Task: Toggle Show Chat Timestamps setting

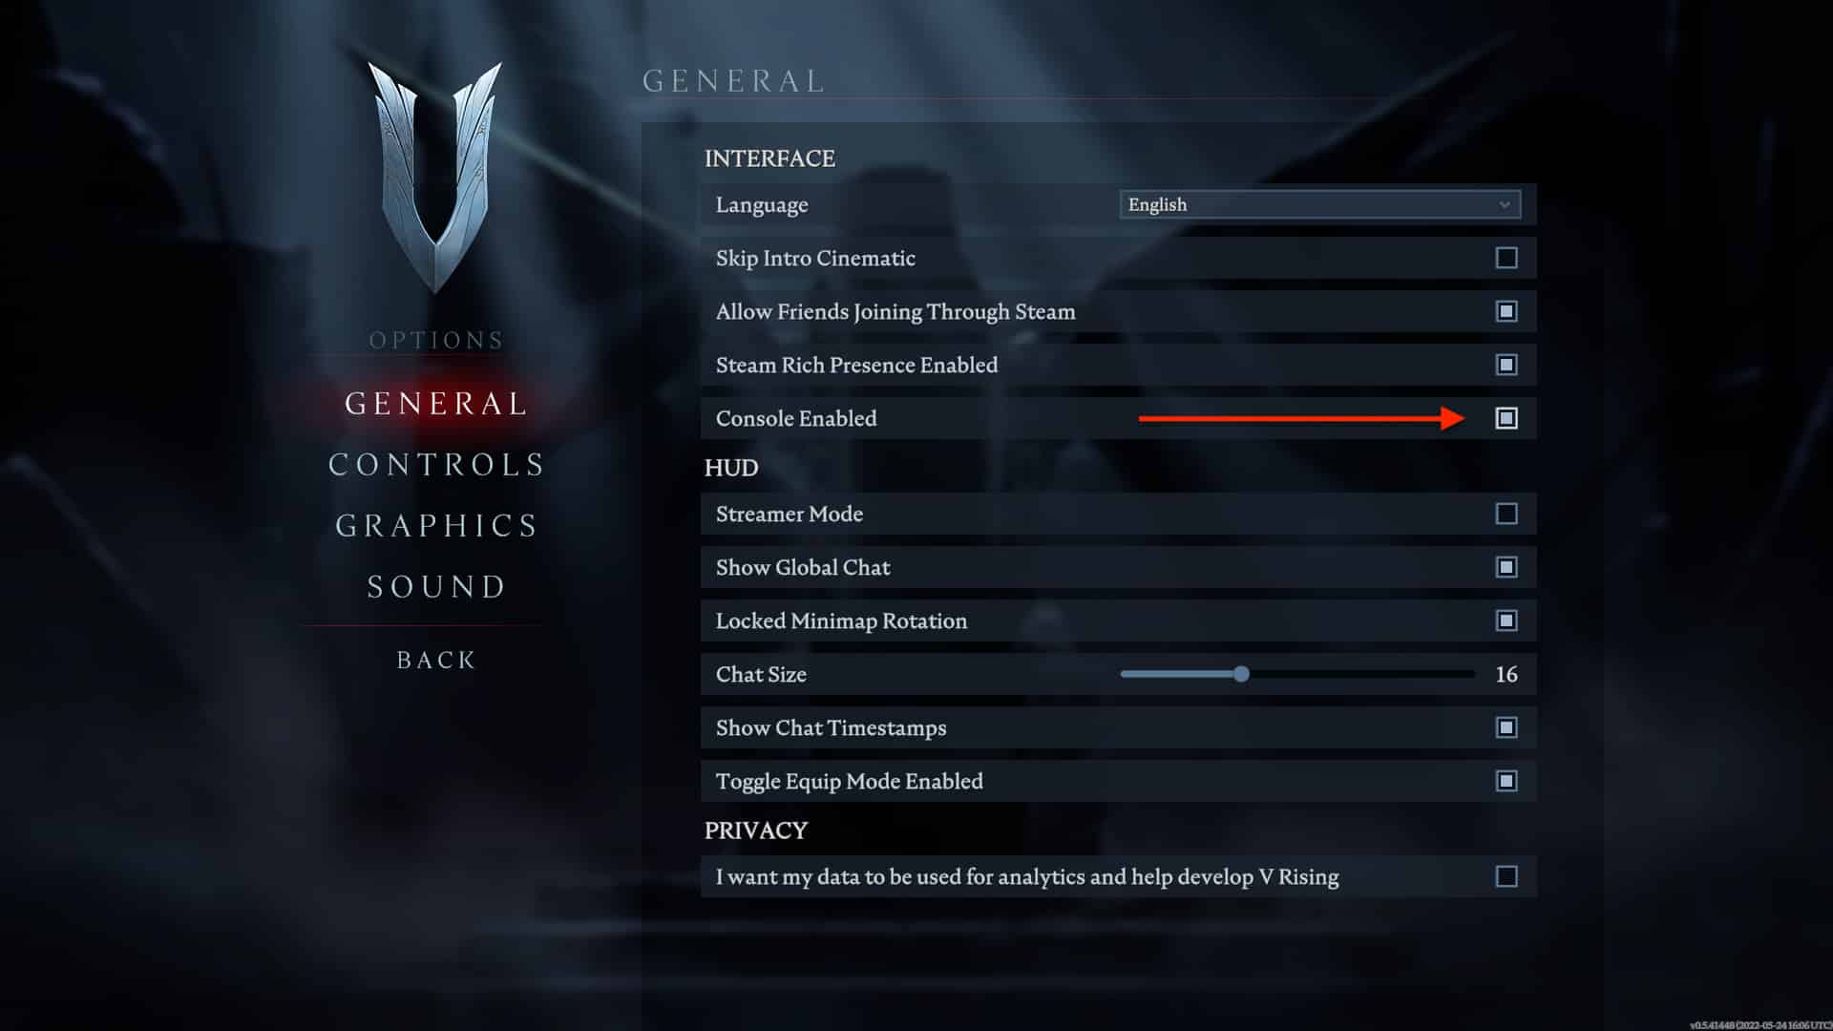Action: 1506,726
